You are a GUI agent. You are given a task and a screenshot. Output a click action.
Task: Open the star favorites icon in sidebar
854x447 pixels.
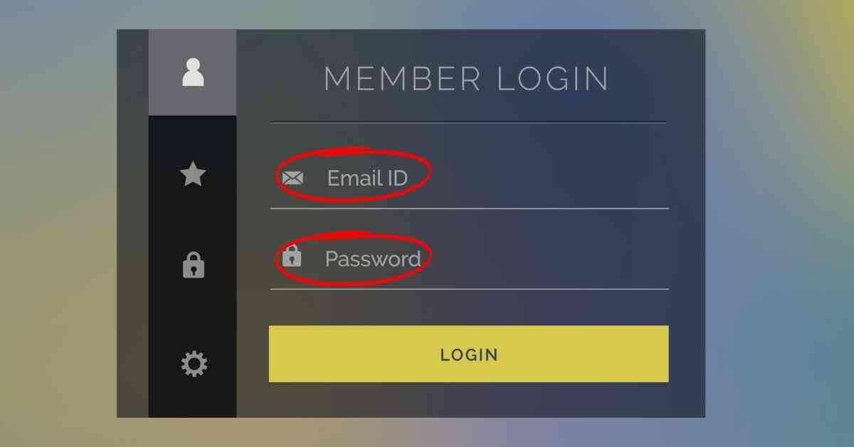pos(193,174)
